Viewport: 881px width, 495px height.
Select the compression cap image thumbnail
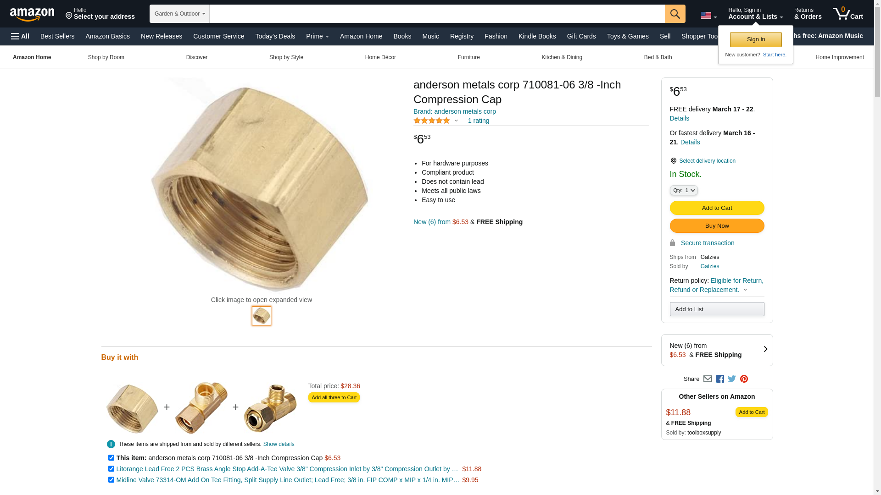pyautogui.click(x=262, y=316)
